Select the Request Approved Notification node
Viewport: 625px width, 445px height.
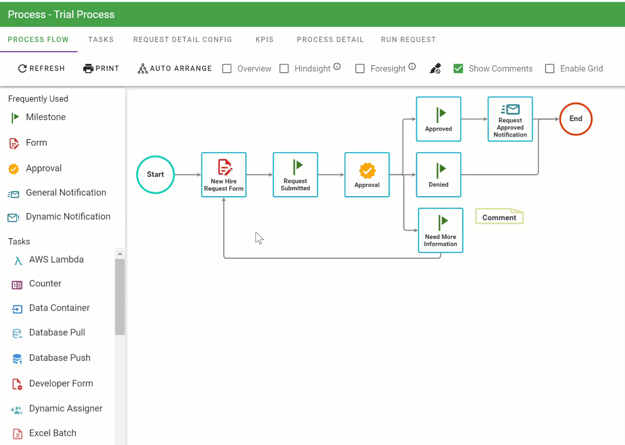coord(510,119)
